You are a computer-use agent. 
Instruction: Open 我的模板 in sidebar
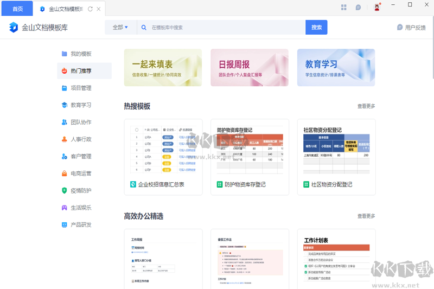[x=84, y=54]
